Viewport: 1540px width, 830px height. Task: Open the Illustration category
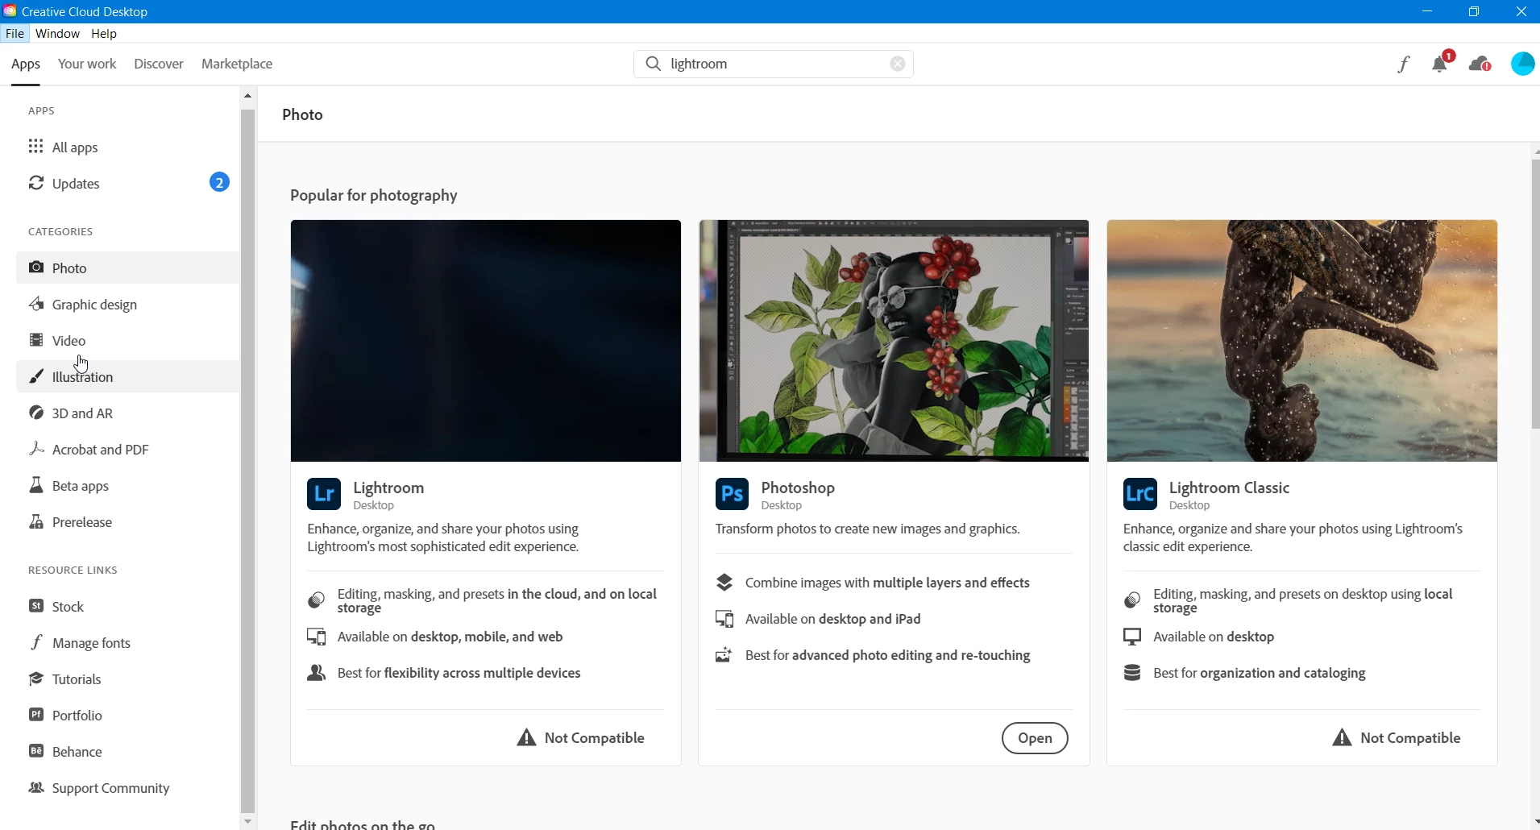(128, 376)
